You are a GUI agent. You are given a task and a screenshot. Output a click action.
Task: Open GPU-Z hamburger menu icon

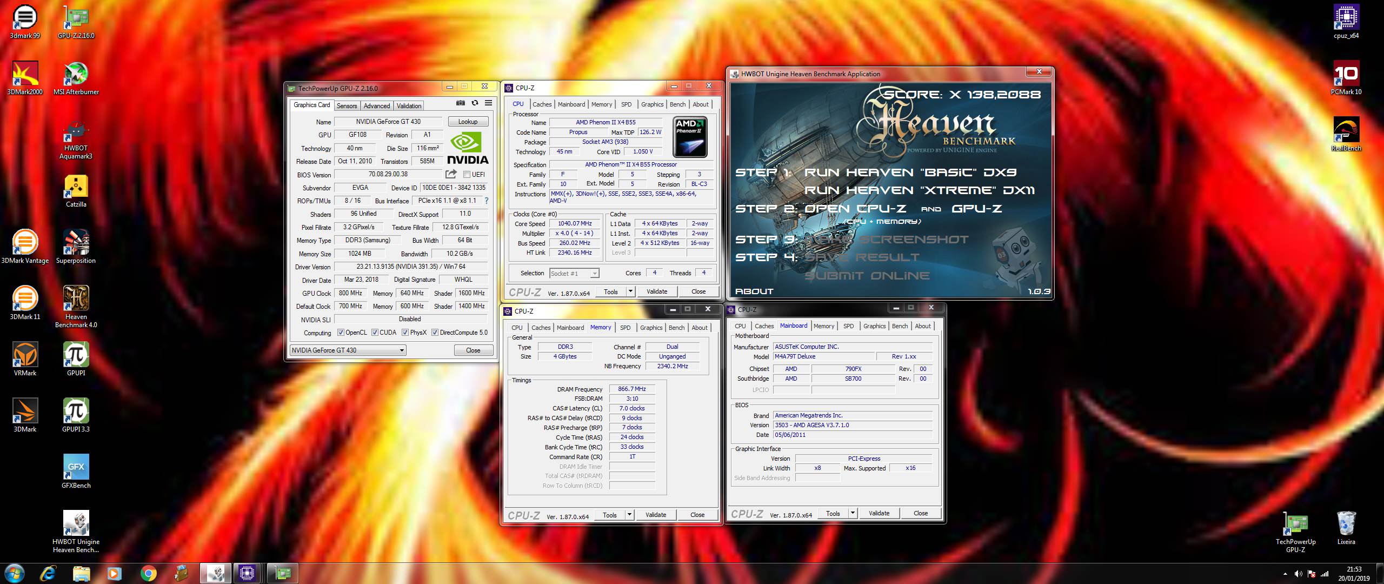488,103
